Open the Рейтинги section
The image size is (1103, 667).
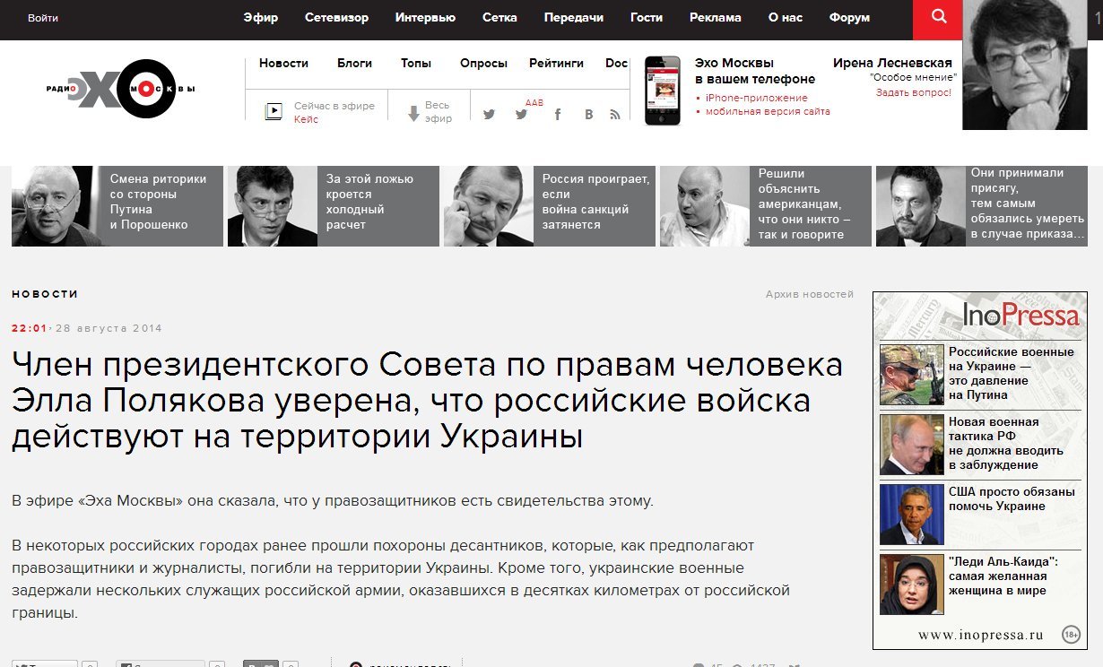click(x=556, y=63)
